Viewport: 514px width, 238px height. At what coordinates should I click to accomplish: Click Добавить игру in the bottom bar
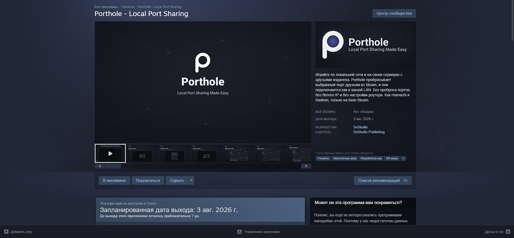coord(21,232)
